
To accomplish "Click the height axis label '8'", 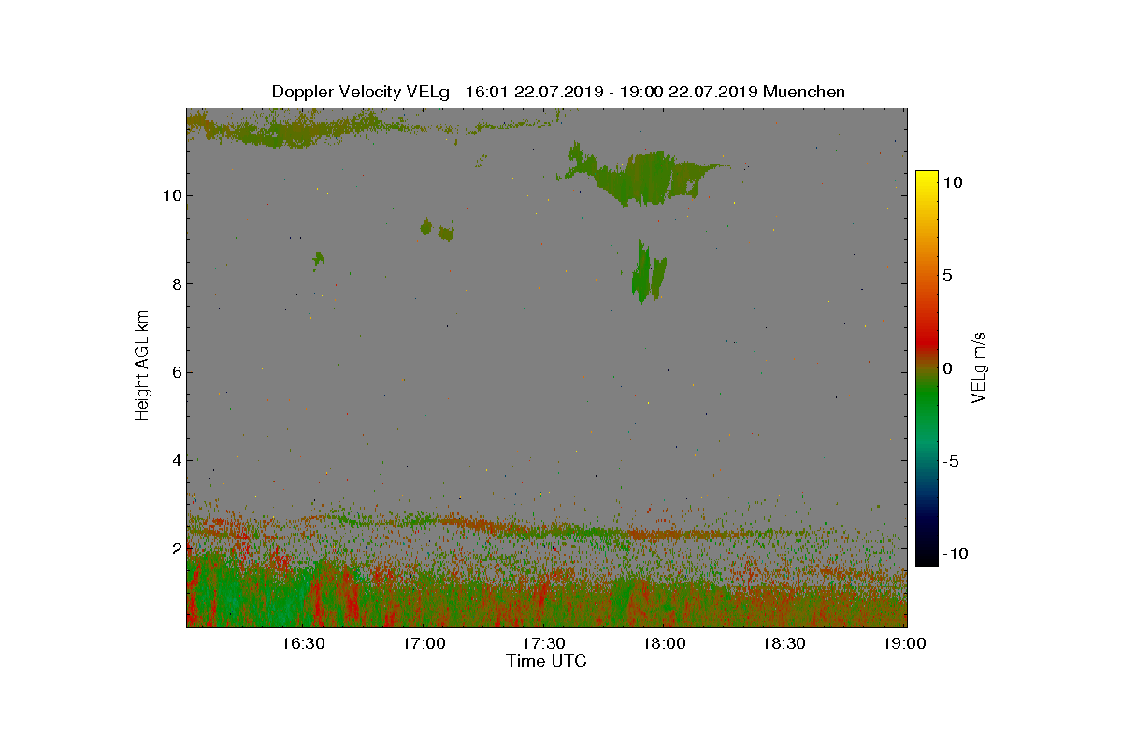I will click(176, 284).
